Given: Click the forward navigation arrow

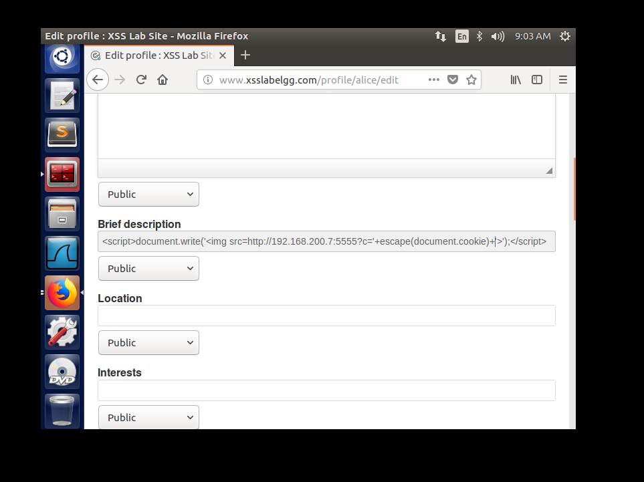Looking at the screenshot, I should tap(120, 80).
